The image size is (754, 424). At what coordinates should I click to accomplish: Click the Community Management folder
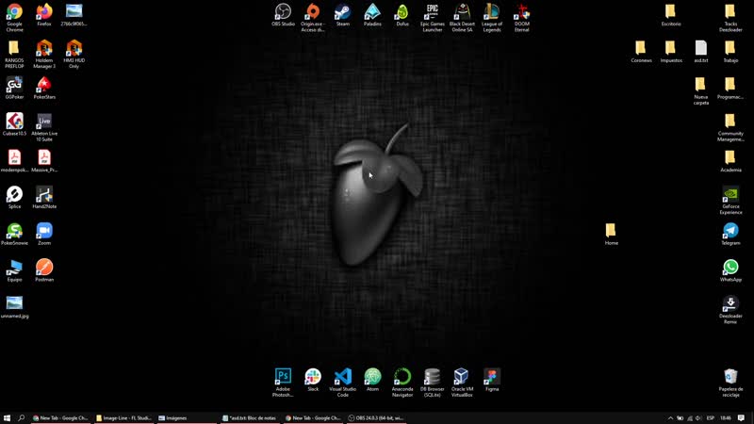[730, 122]
